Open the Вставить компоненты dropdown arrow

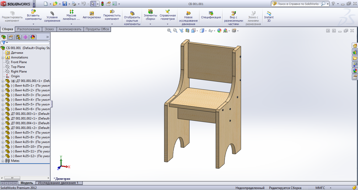33,24
